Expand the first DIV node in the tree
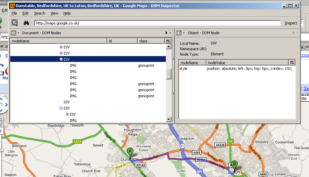The image size is (309, 177). [61, 47]
